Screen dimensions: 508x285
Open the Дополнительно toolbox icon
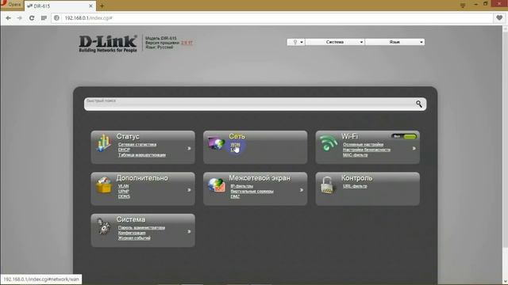(x=104, y=184)
